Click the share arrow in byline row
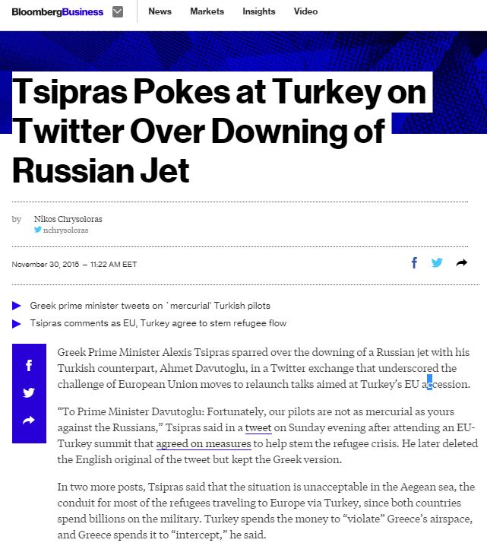This screenshot has width=487, height=543. click(461, 263)
